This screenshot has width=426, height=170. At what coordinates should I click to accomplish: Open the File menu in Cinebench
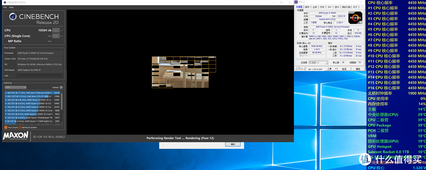5,7
